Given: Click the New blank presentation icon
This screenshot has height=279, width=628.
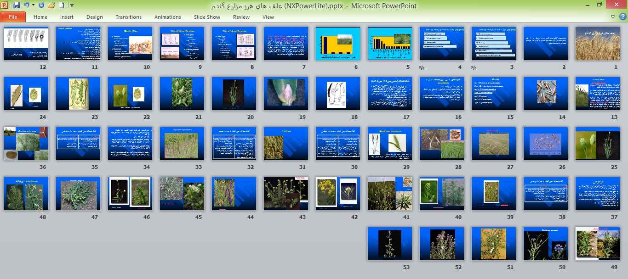Looking at the screenshot, I should (61, 6).
